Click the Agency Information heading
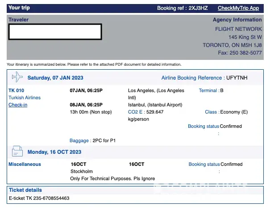 click(x=237, y=20)
